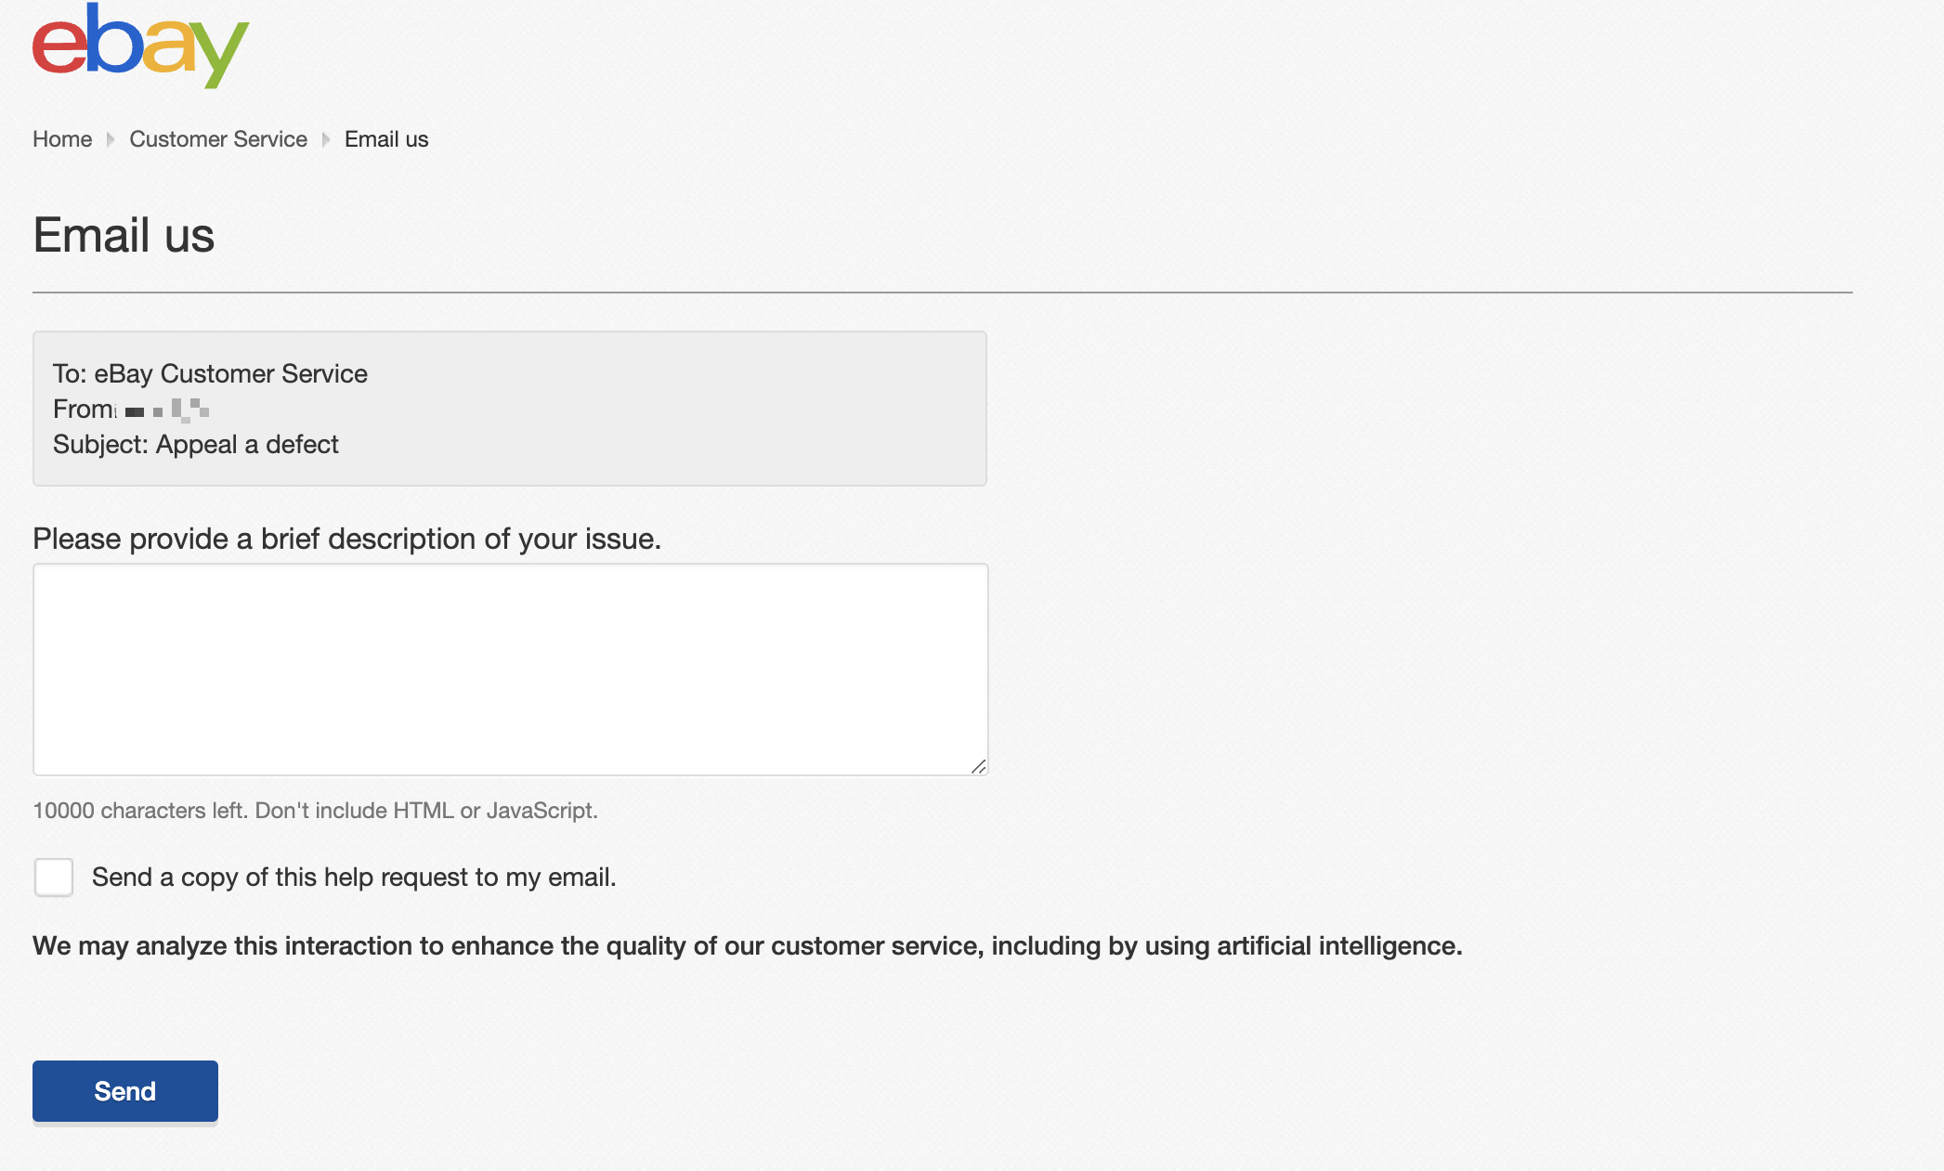1944x1171 pixels.
Task: Click the breadcrumb arrow after Customer Service
Action: [x=326, y=139]
